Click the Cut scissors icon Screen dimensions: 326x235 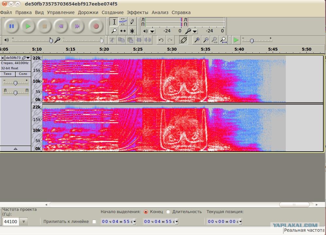click(x=112, y=40)
